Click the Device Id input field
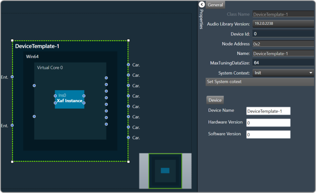 pos(283,34)
